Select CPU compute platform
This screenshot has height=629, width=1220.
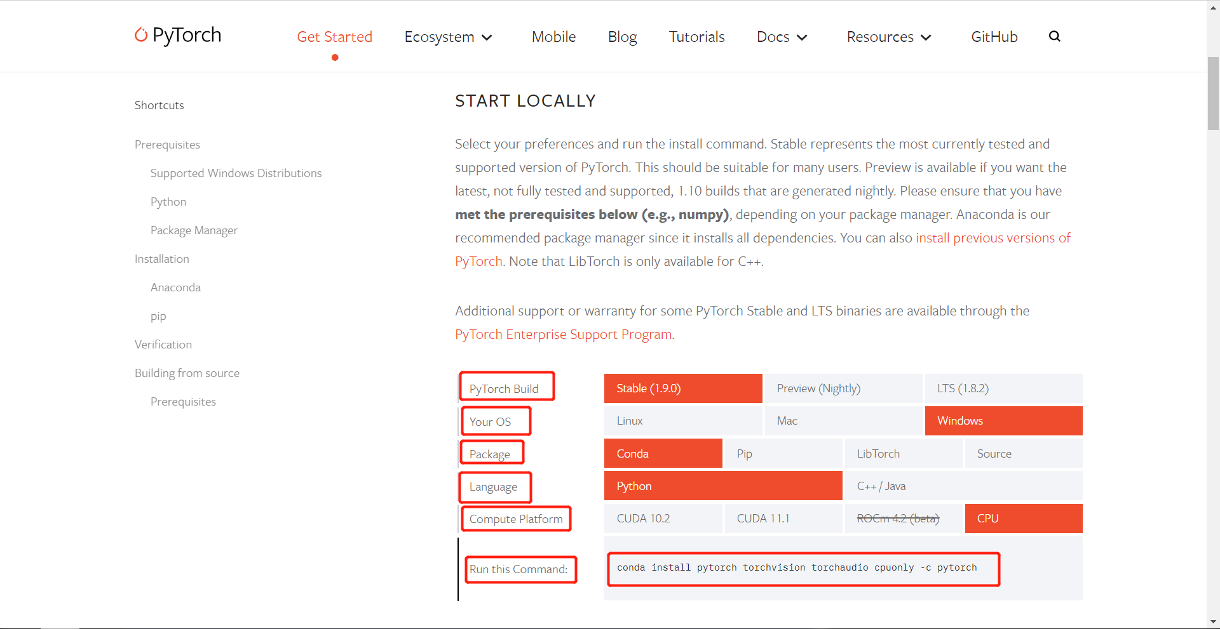tap(1024, 519)
